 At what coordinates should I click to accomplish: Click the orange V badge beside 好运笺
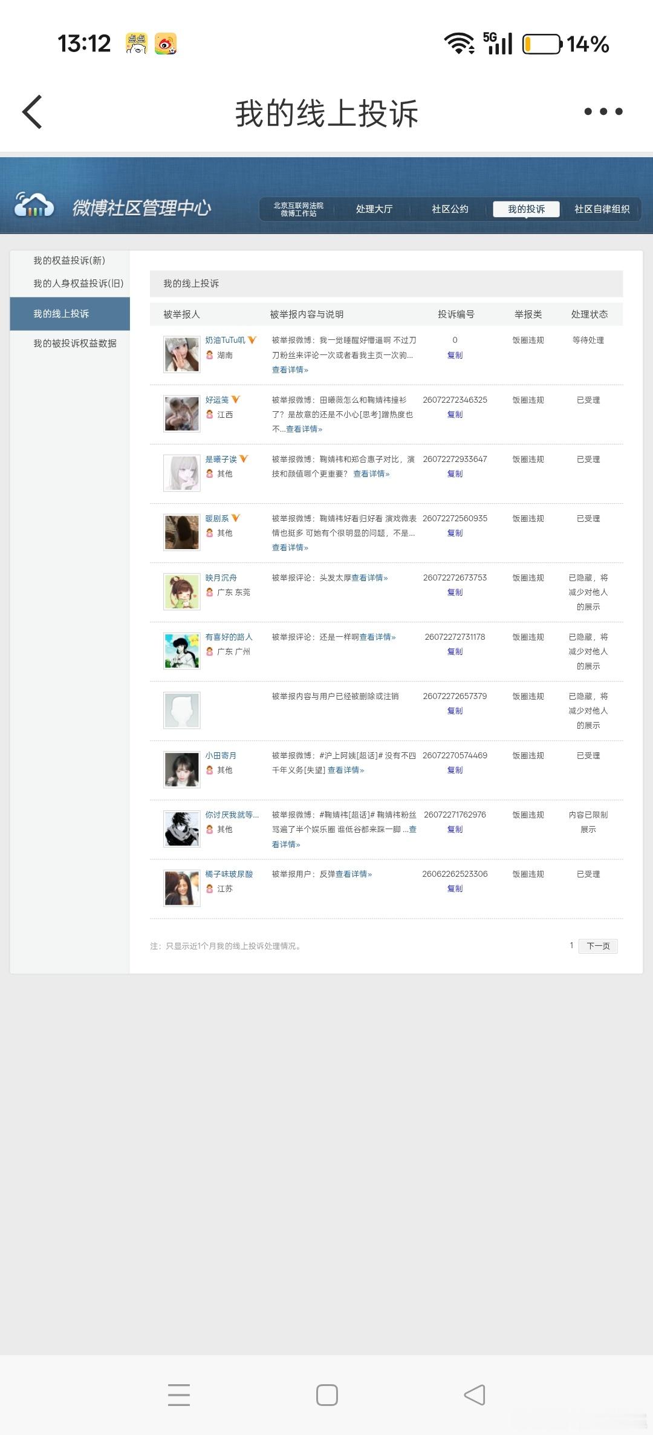(x=236, y=399)
